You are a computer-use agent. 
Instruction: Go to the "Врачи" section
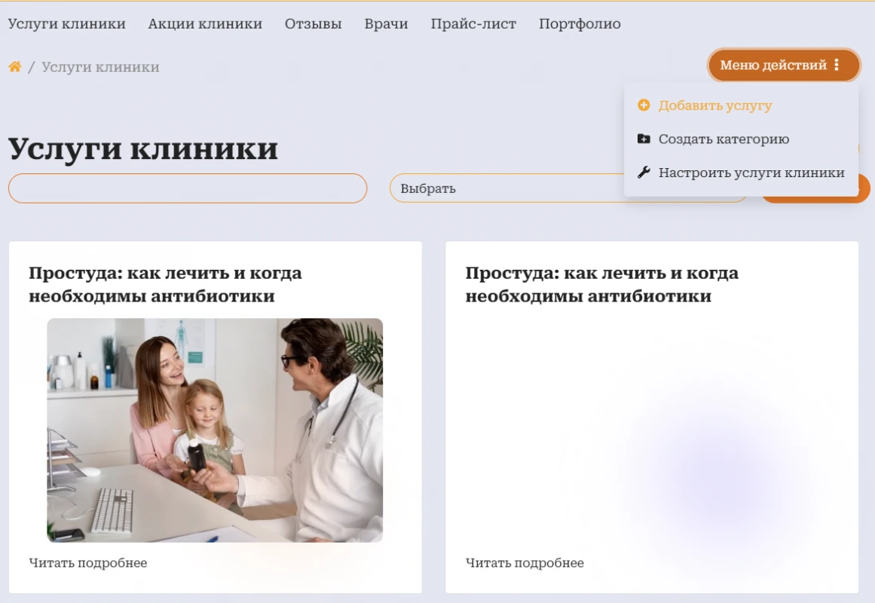(x=386, y=23)
